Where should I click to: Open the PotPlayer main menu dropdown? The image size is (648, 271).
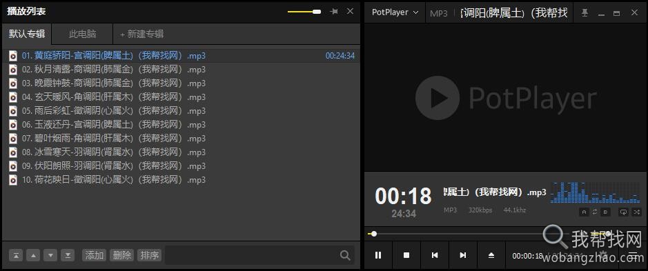(395, 12)
